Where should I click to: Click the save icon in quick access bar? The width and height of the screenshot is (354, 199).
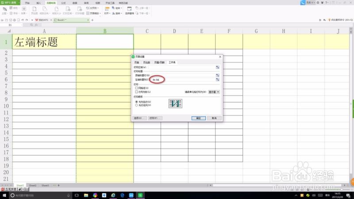click(6, 20)
